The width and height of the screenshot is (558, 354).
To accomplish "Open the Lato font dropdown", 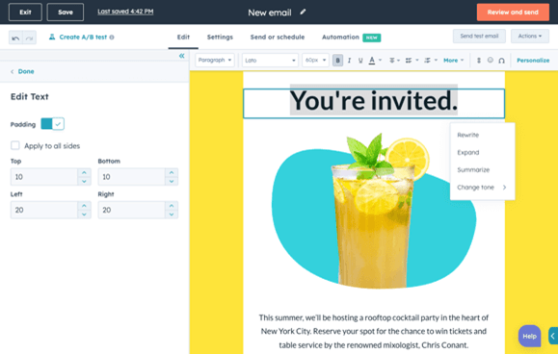I will (270, 60).
